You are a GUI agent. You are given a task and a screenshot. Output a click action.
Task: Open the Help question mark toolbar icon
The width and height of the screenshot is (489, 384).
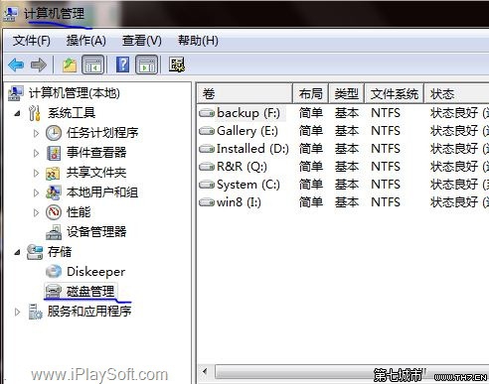click(122, 64)
